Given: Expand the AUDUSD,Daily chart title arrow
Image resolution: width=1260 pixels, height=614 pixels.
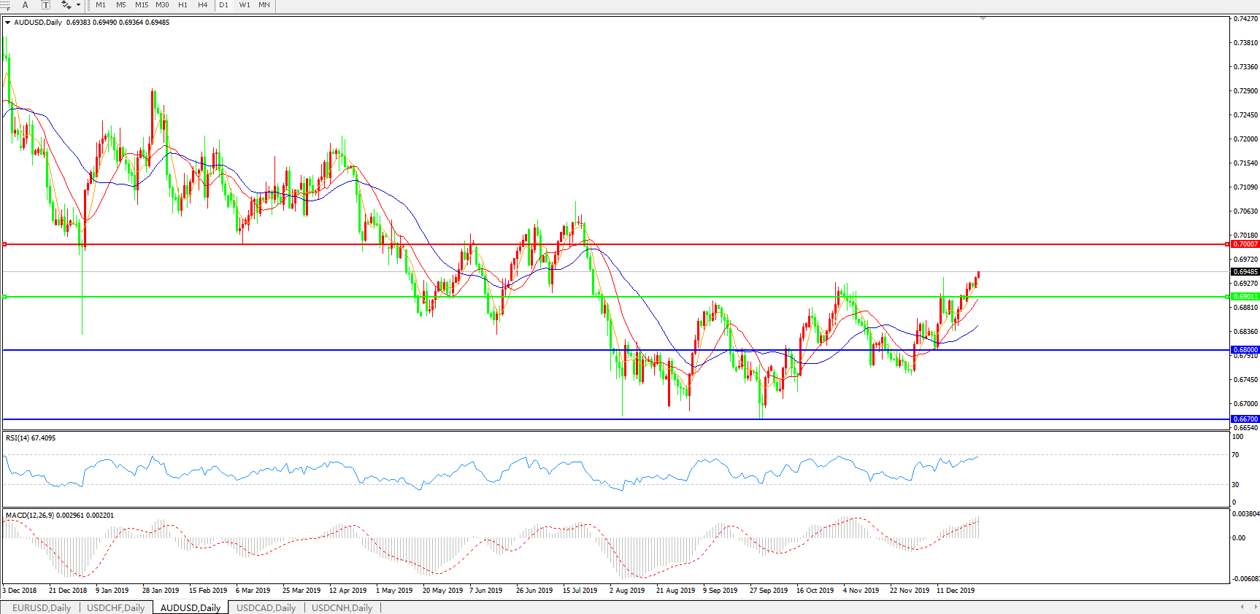Looking at the screenshot, I should coord(8,23).
